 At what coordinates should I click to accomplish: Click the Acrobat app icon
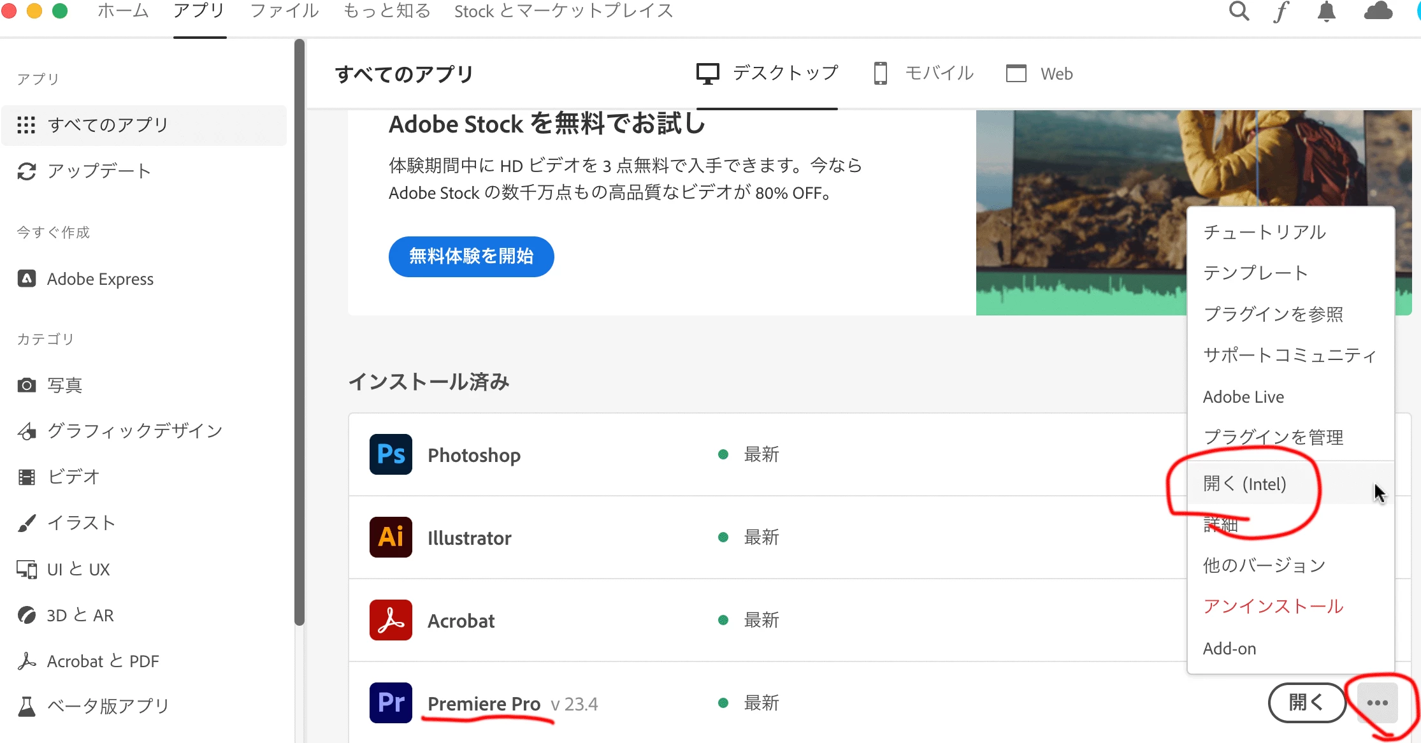[391, 620]
